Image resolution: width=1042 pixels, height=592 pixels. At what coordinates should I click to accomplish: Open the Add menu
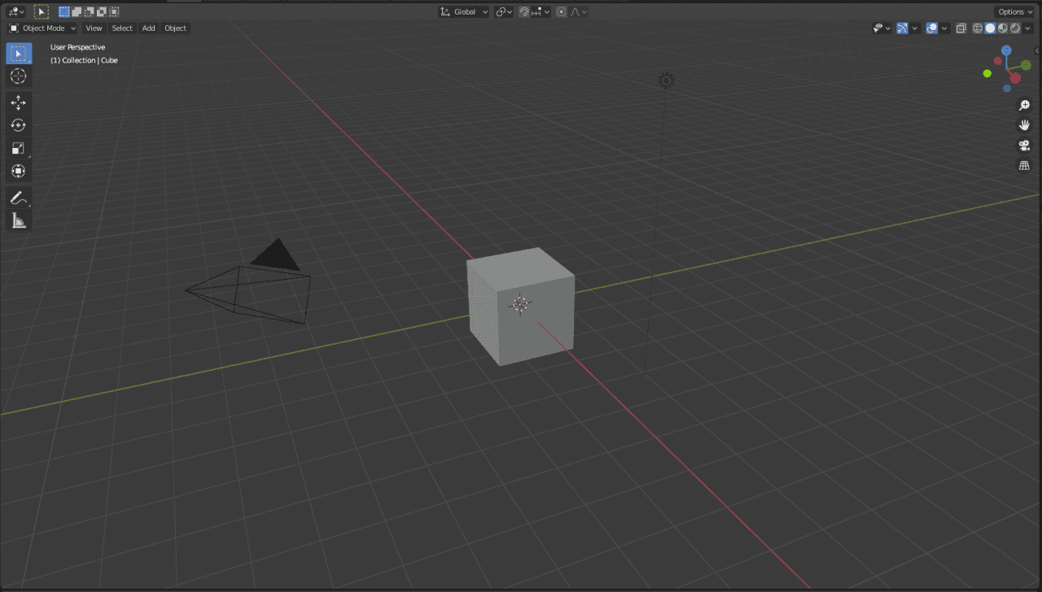[148, 28]
